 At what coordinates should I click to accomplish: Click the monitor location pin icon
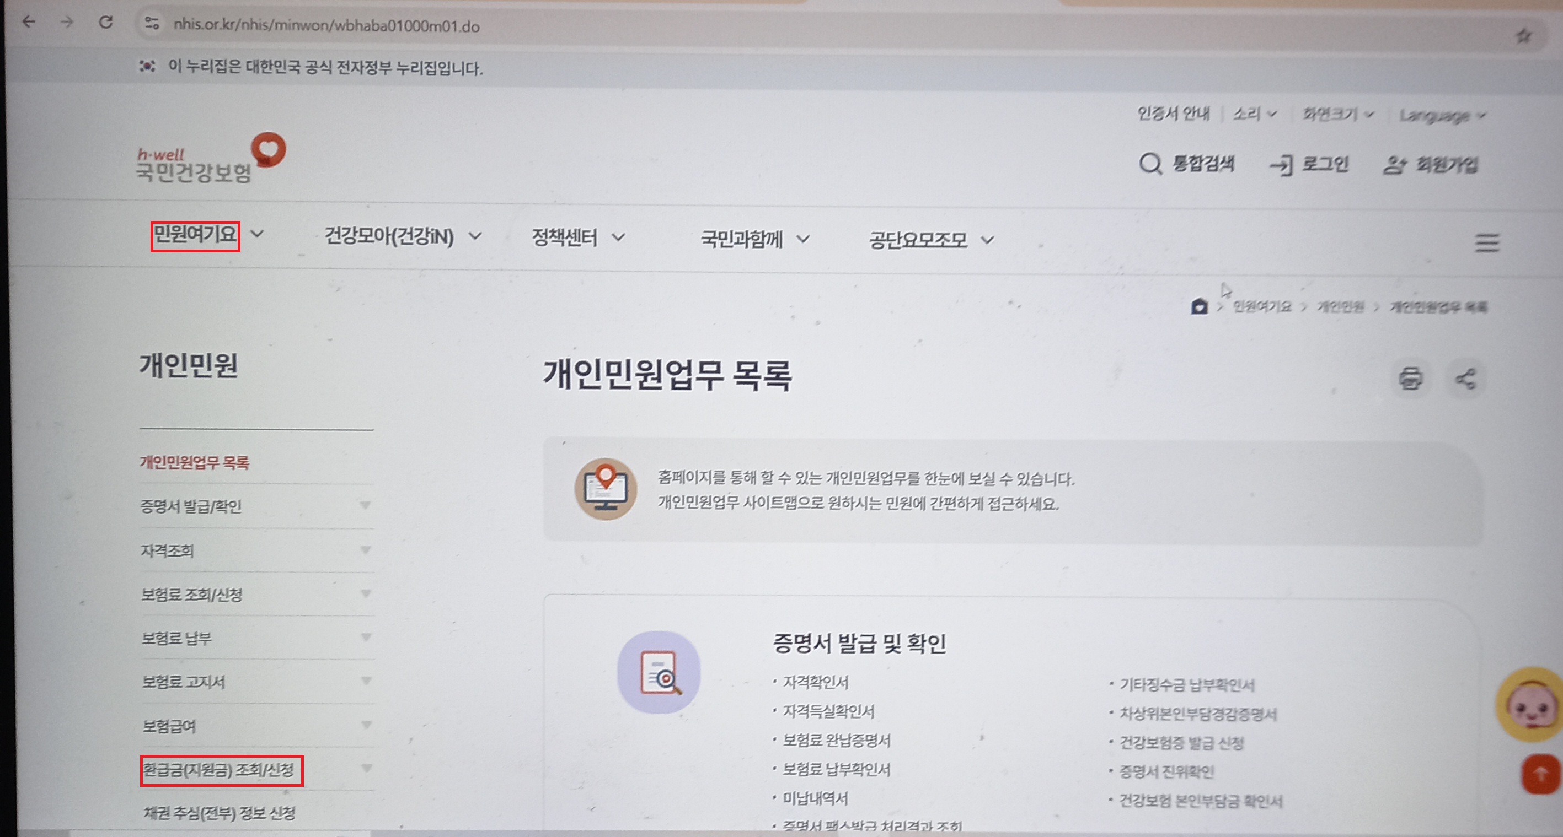[x=606, y=489]
